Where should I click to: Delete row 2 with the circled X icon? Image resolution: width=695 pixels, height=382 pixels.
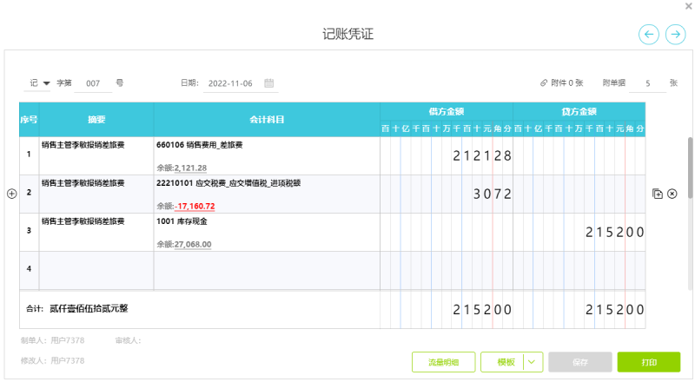[672, 194]
